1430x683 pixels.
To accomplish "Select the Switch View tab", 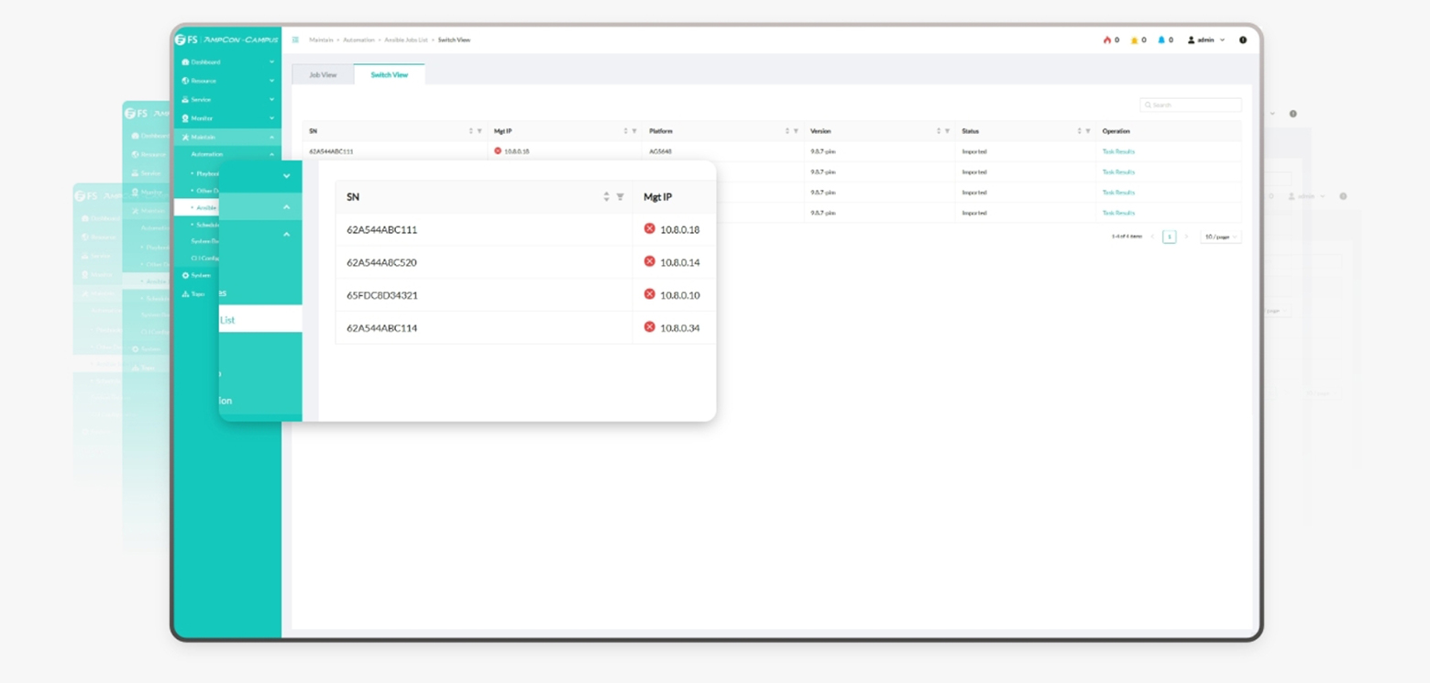I will 390,74.
